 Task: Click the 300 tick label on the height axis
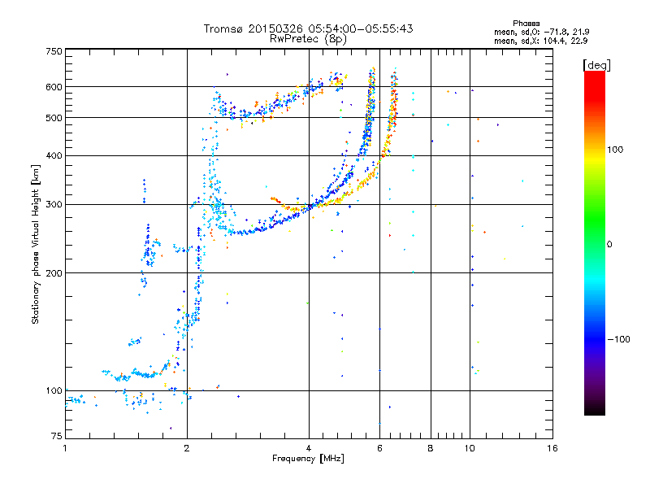click(x=54, y=205)
